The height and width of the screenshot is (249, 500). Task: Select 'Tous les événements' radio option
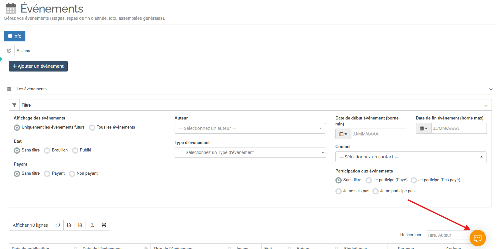tap(92, 128)
